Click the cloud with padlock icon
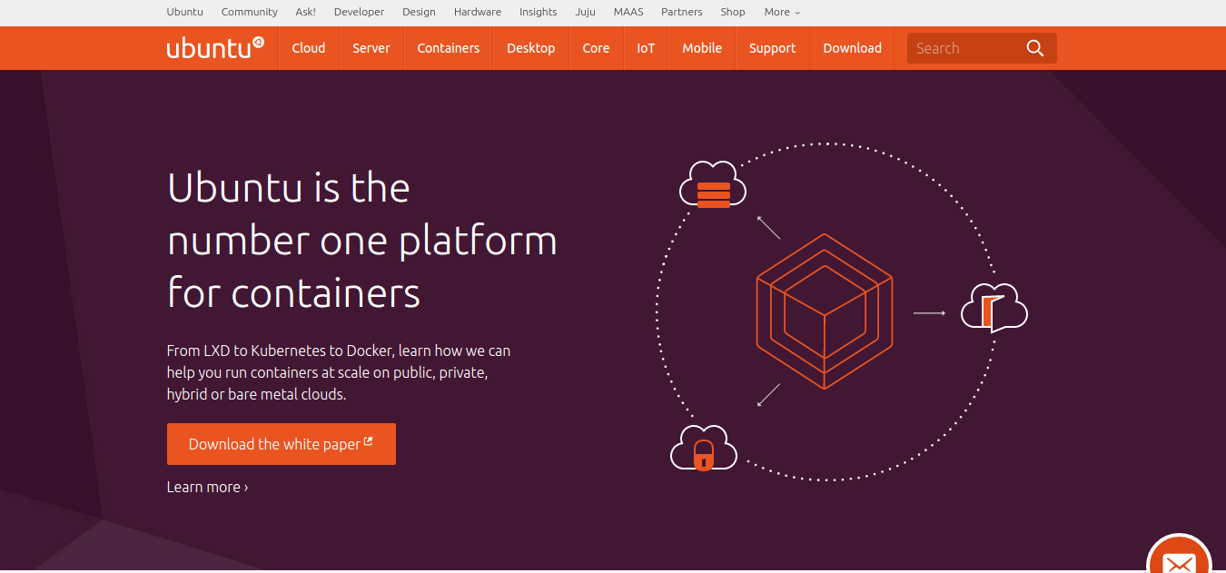Viewport: 1226px width, 573px height. click(x=703, y=448)
